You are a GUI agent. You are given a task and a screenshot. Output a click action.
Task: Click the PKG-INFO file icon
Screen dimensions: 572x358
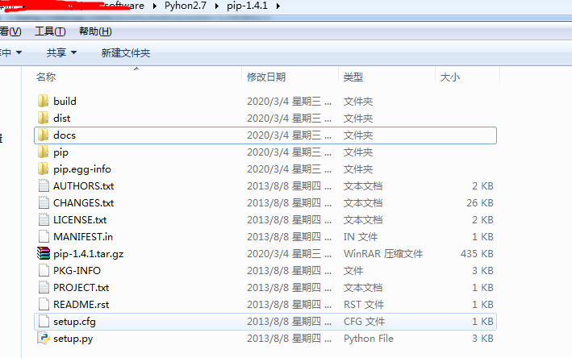[x=44, y=271]
